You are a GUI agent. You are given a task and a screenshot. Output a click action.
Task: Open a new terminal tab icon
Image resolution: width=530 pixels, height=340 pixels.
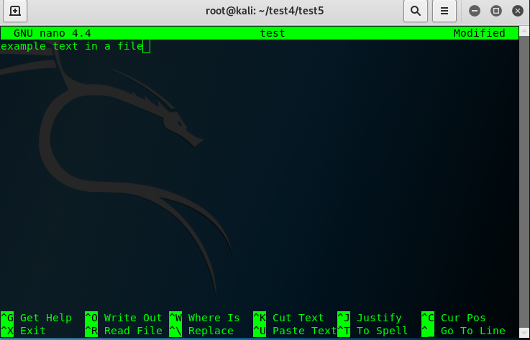[x=15, y=11]
